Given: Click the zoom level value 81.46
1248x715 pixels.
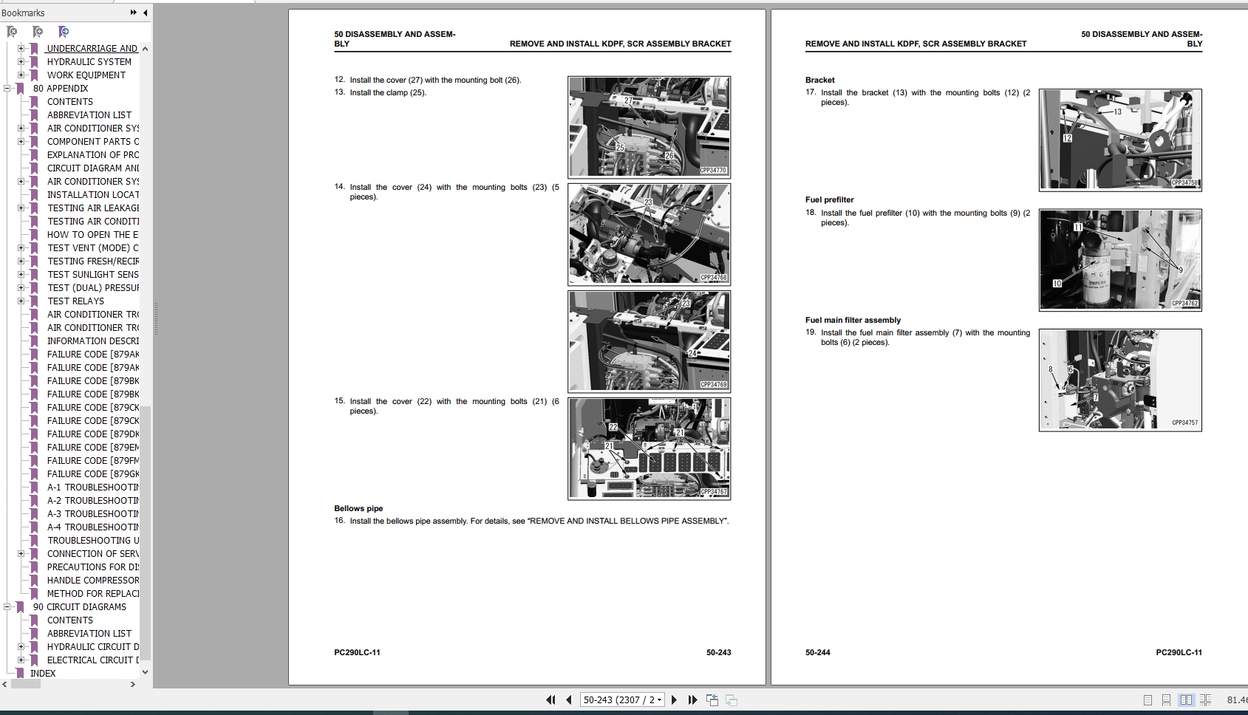Looking at the screenshot, I should coord(1237,699).
